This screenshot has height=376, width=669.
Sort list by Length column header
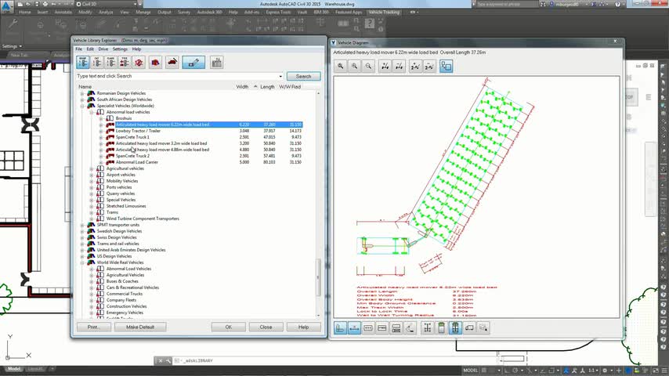pos(267,87)
